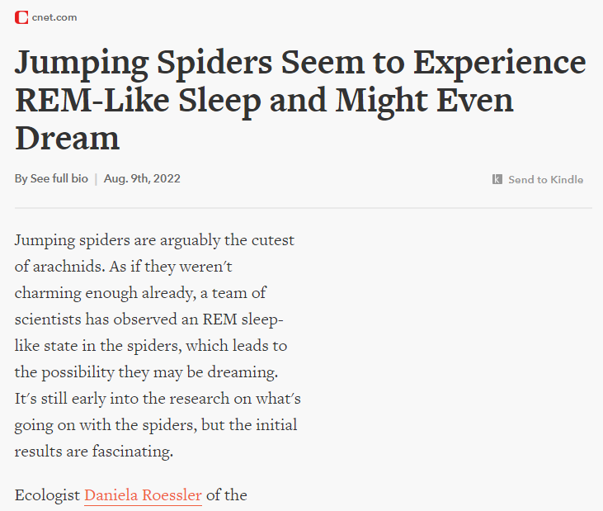
Task: Click the Kindle icon
Action: click(x=497, y=179)
